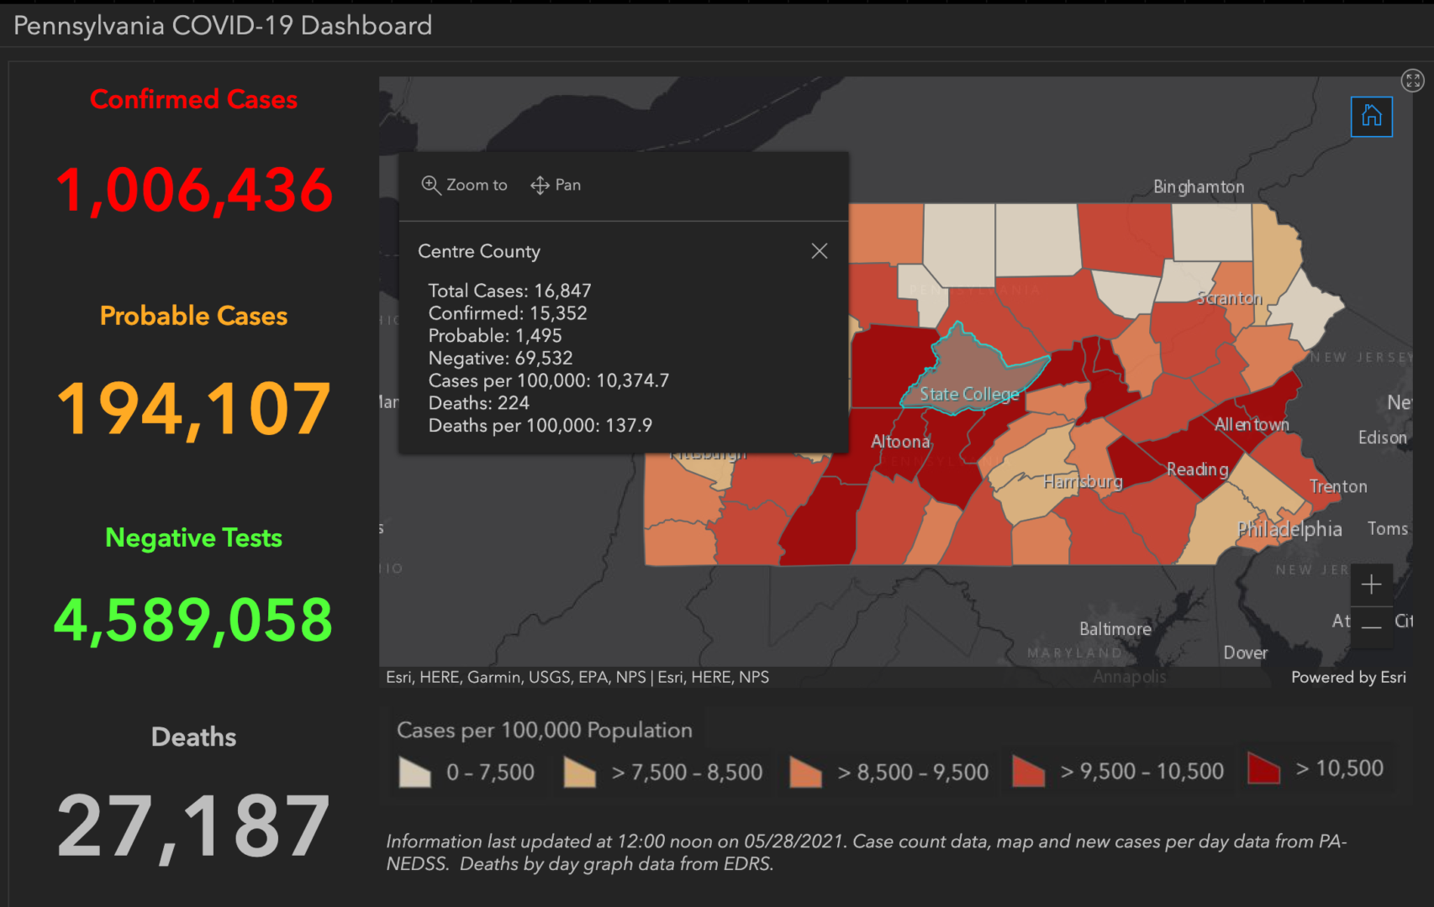Click the Confirmed Cases heading
Image resolution: width=1434 pixels, height=907 pixels.
tap(193, 99)
